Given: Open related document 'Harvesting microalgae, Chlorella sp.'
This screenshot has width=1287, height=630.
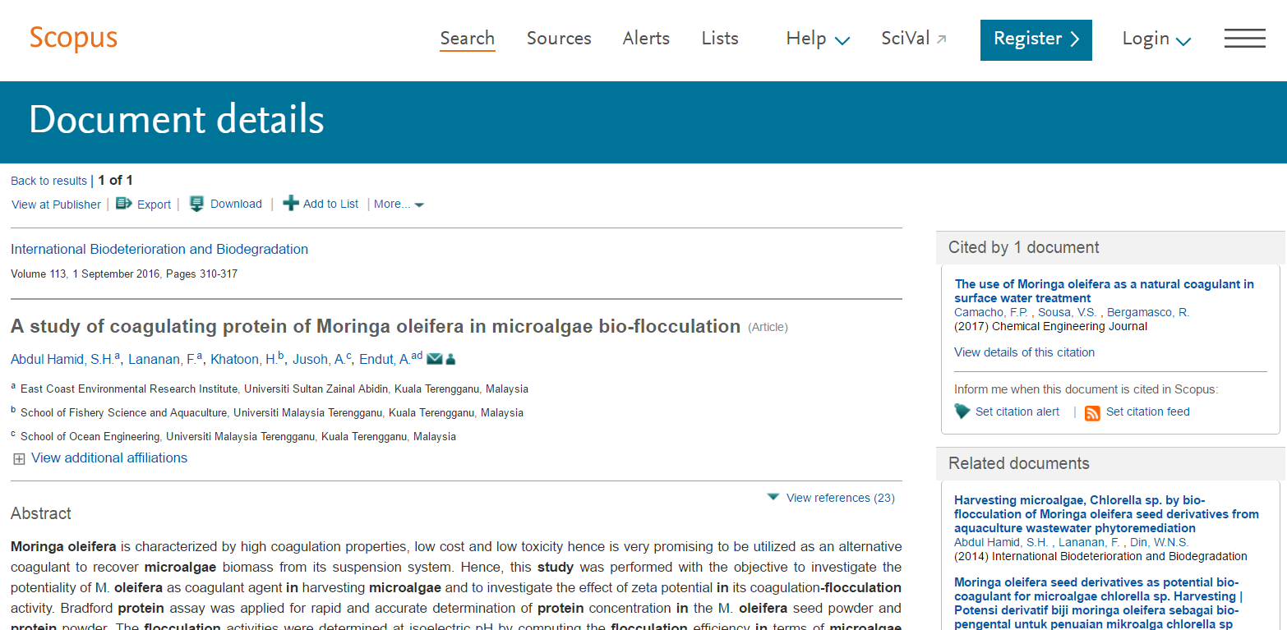Looking at the screenshot, I should click(x=1106, y=514).
